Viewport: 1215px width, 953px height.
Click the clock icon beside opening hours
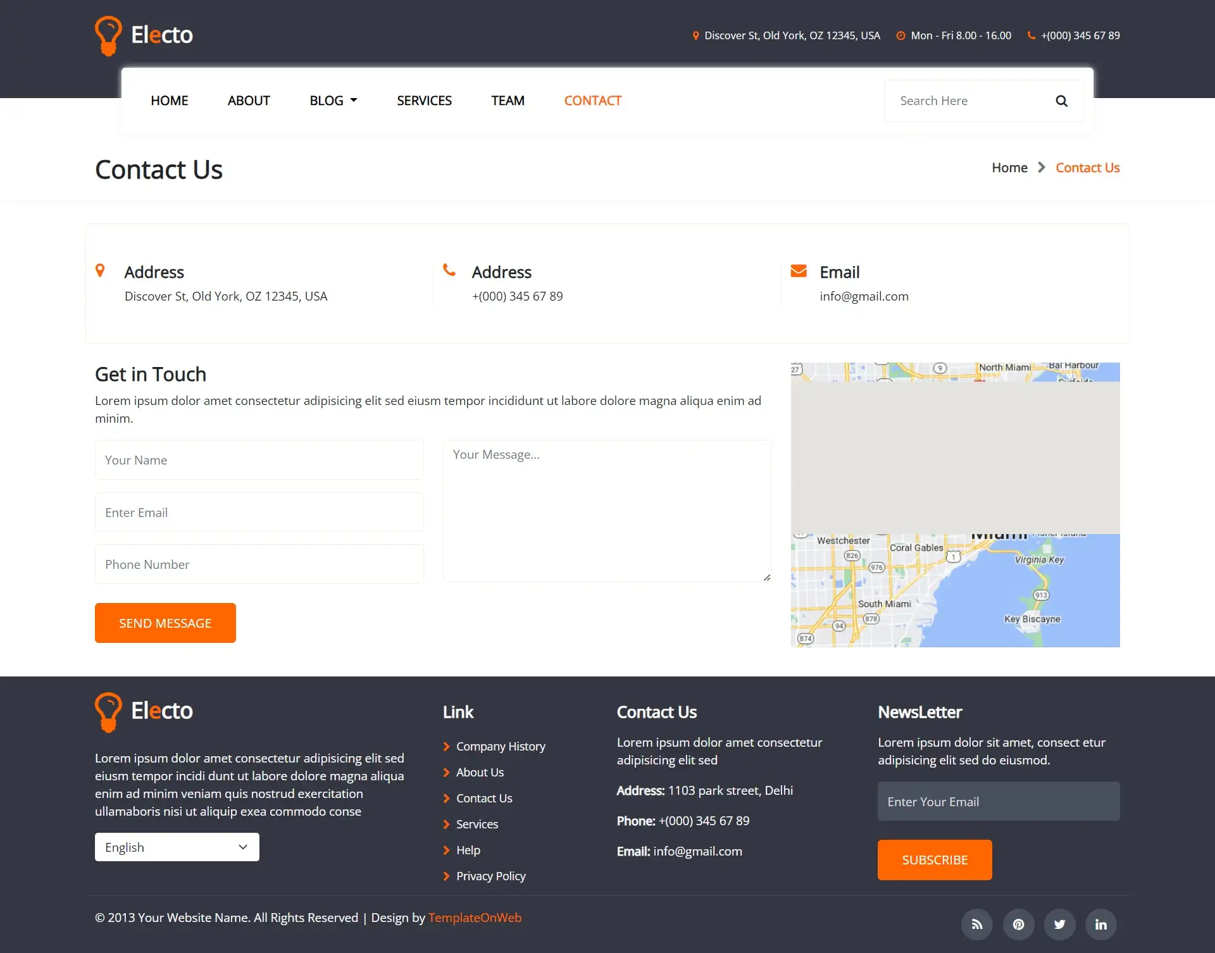pyautogui.click(x=900, y=35)
